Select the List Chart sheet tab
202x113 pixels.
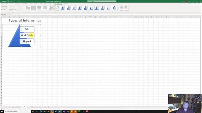click(24, 107)
